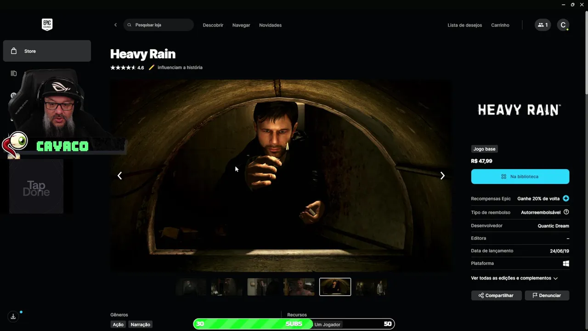Show previous screenshot with left arrow
The width and height of the screenshot is (588, 331).
coord(119,176)
